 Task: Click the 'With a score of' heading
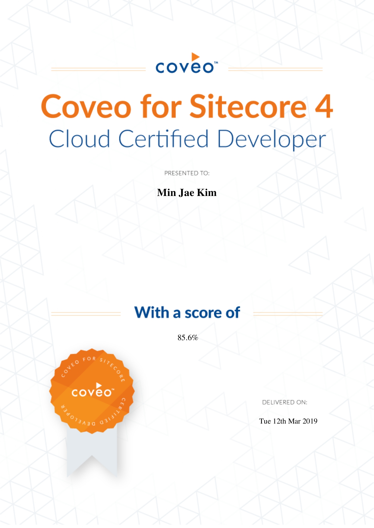[x=187, y=313]
